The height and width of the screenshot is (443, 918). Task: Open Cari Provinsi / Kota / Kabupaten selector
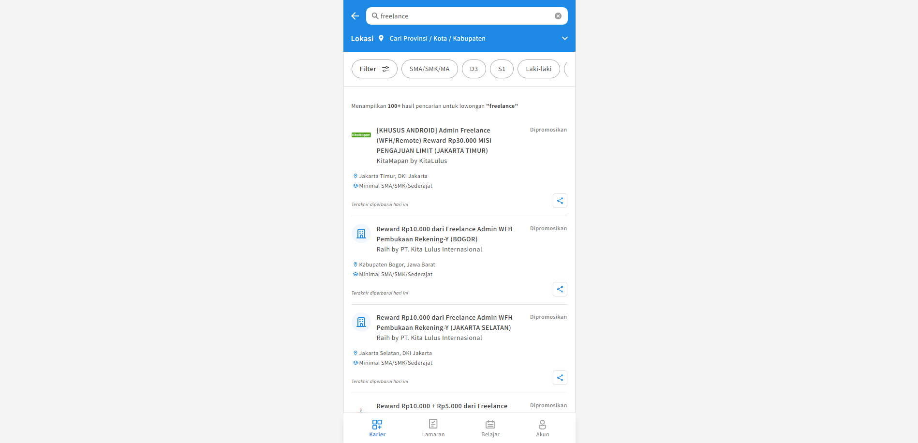(437, 38)
